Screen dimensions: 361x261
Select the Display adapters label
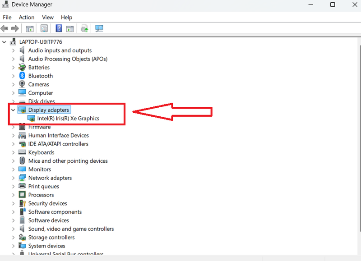click(49, 110)
